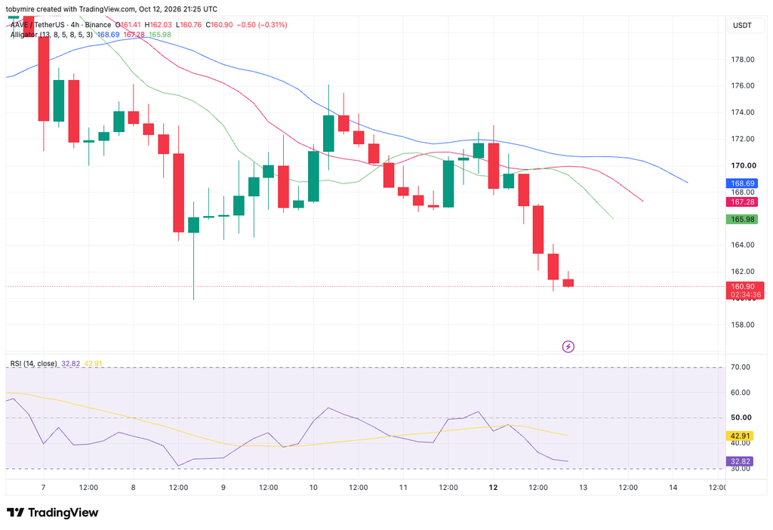This screenshot has width=773, height=530.
Task: Click the 164.00 price axis tick
Action: (743, 245)
